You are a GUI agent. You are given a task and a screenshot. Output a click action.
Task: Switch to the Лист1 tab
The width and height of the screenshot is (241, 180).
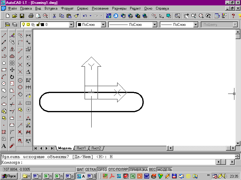pos(81,148)
